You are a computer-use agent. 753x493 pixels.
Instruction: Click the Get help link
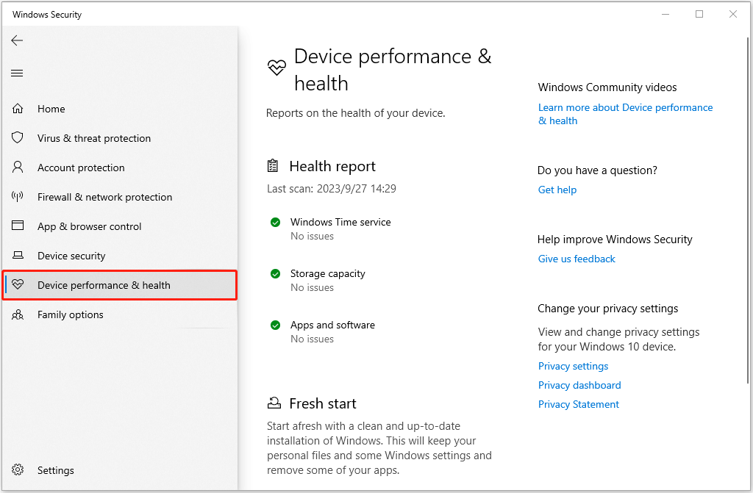tap(557, 190)
